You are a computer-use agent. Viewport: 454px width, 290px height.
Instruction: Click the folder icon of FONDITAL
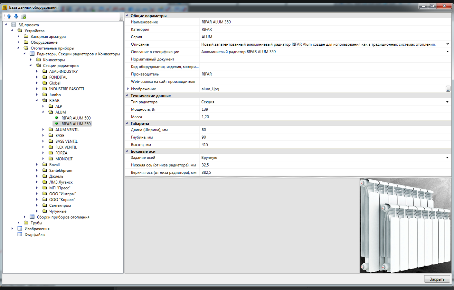[44, 77]
